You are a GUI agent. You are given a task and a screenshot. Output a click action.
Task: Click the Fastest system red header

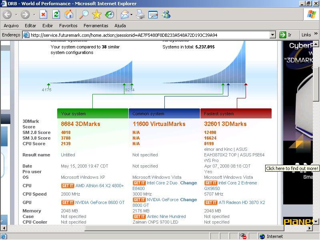[236, 114]
